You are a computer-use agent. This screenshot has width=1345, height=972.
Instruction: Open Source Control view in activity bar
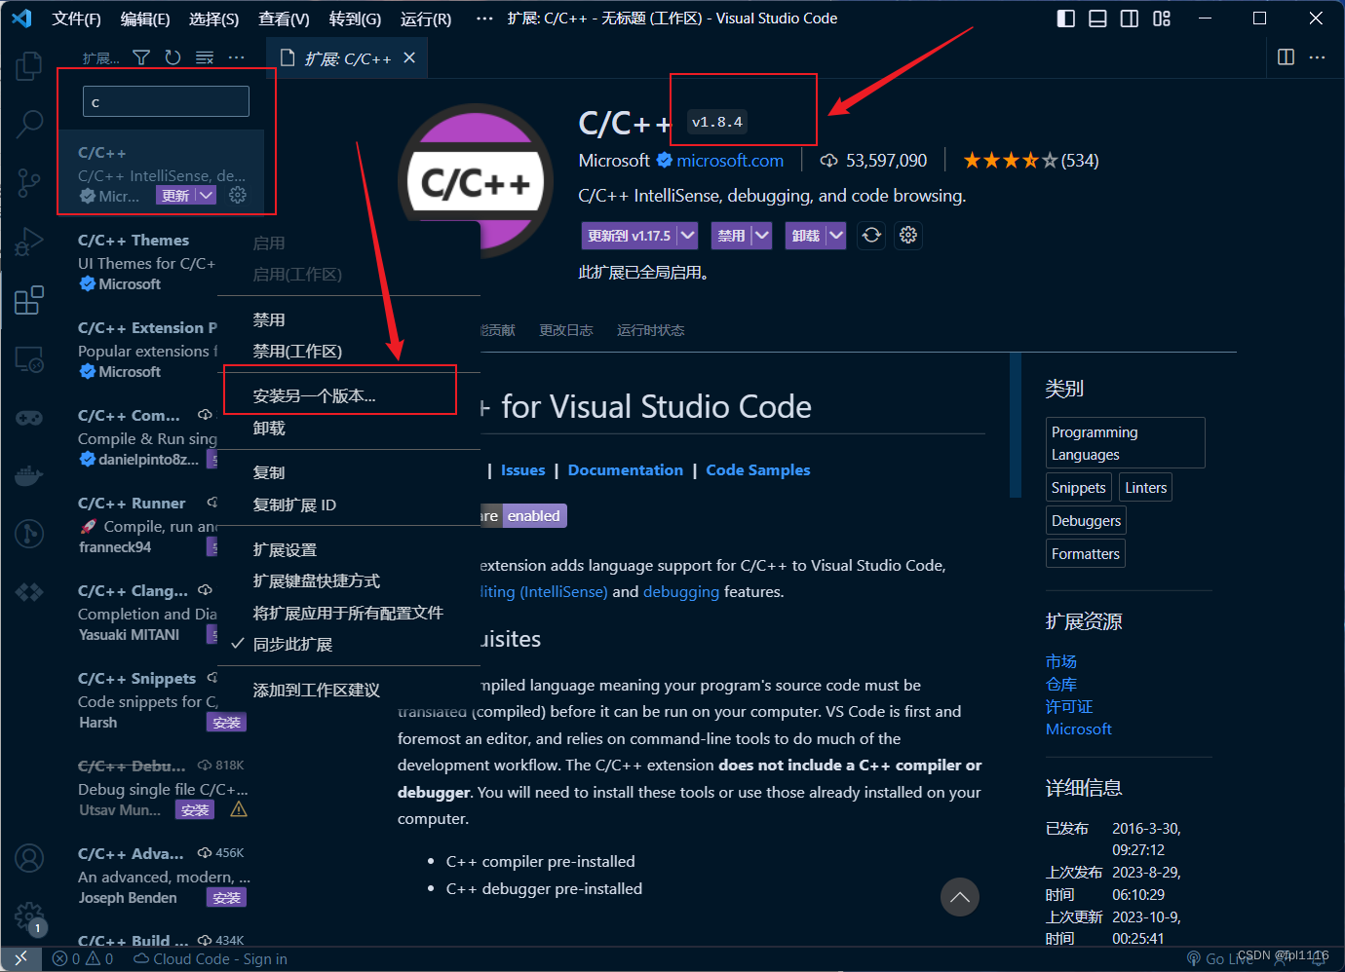[29, 182]
